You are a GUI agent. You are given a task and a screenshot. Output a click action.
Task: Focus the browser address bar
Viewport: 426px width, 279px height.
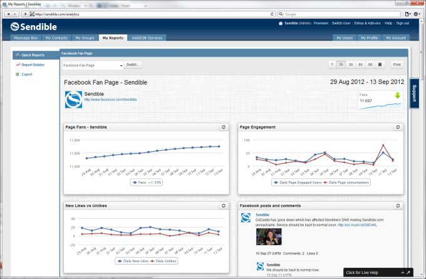point(152,14)
